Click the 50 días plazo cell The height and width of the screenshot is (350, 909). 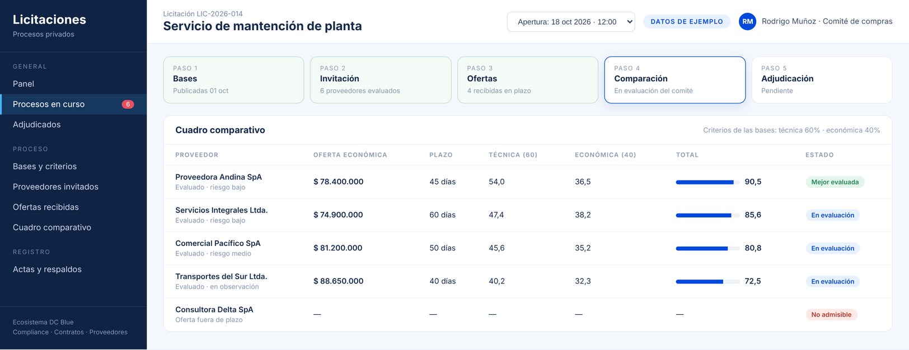[442, 248]
